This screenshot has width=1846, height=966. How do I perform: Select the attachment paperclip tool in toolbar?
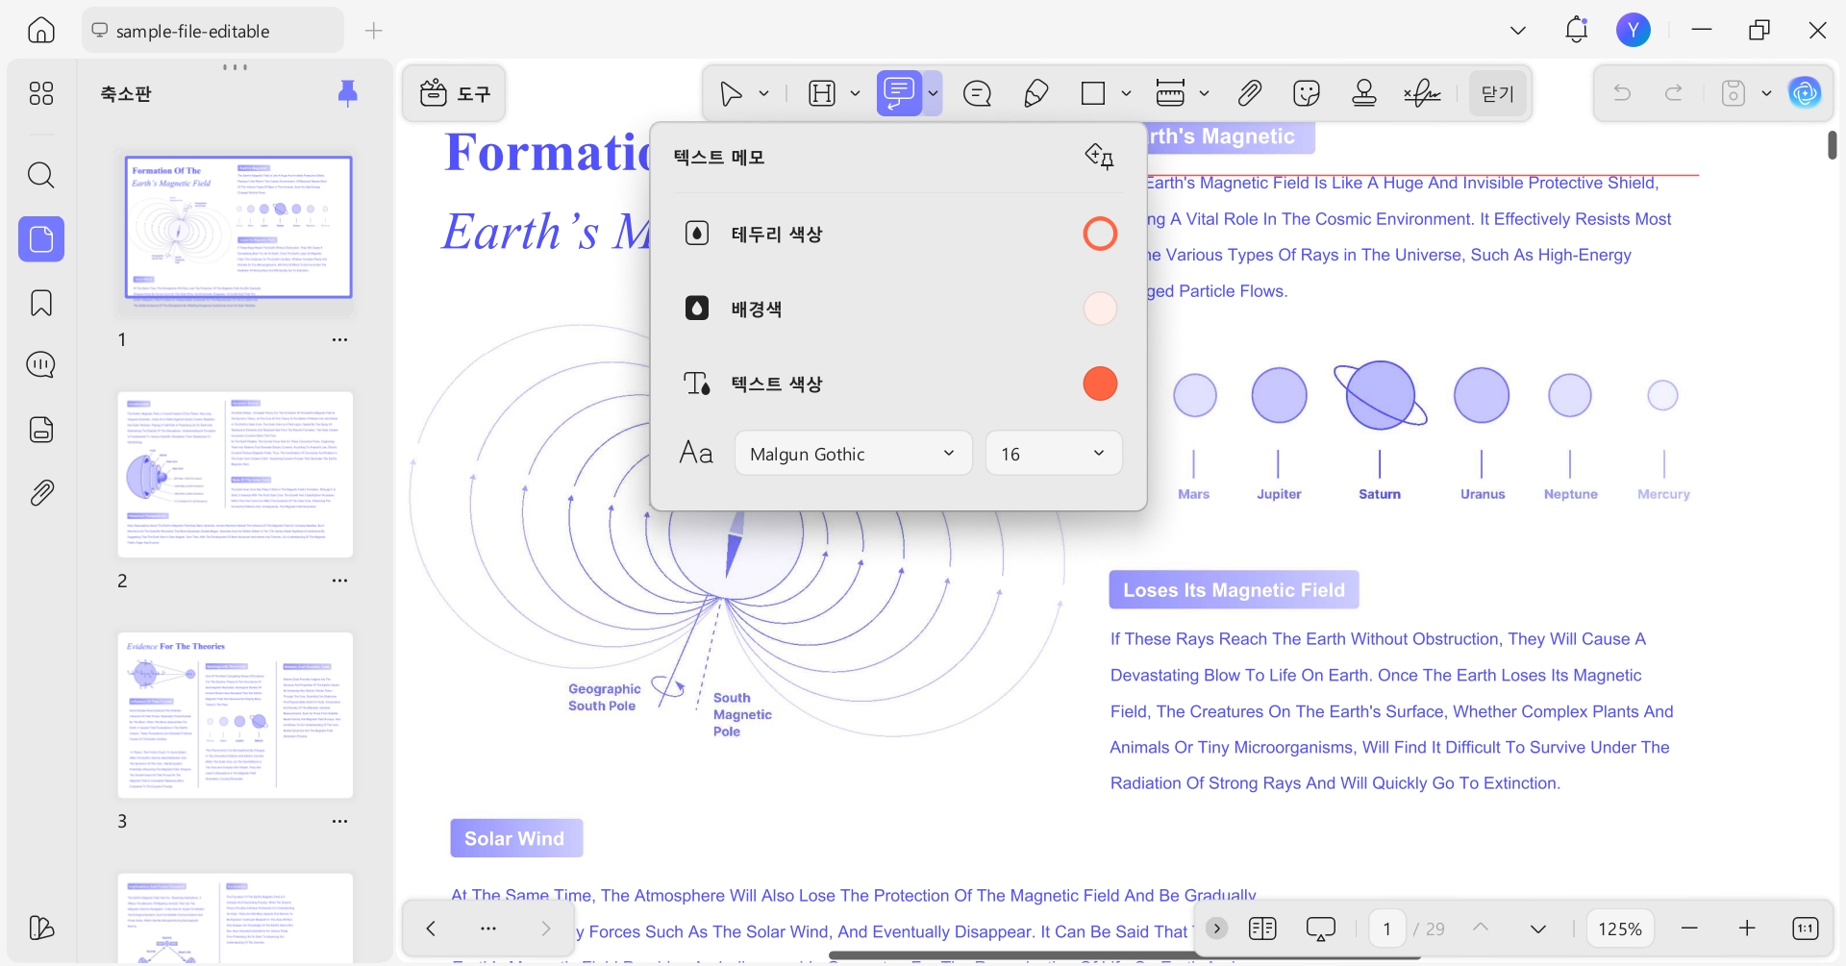(1249, 93)
